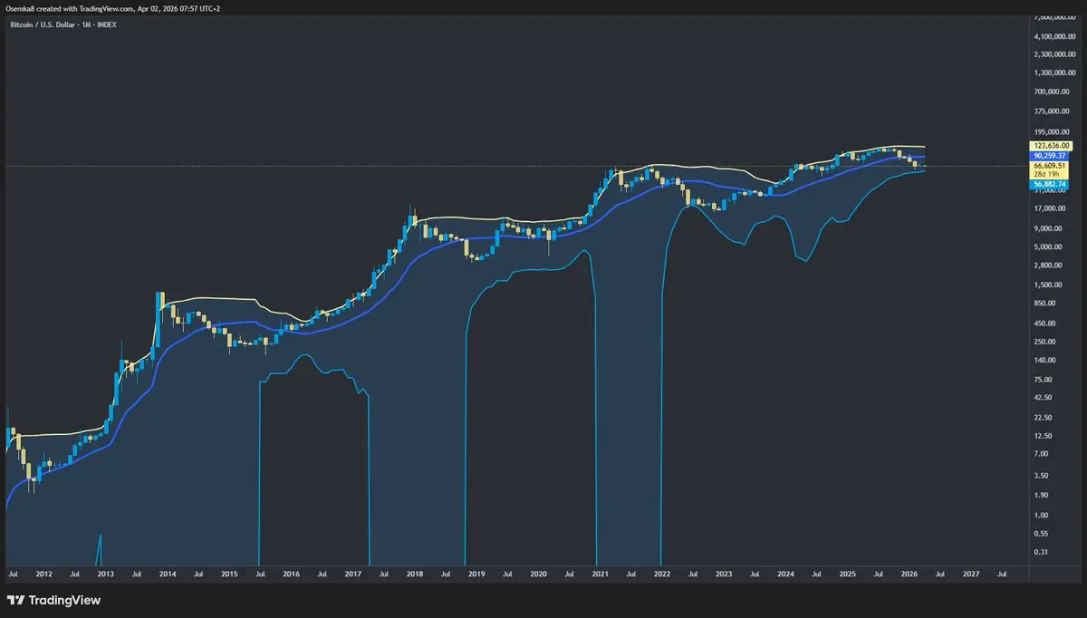
Task: Click the 195,000.00 price axis label
Action: point(1052,131)
